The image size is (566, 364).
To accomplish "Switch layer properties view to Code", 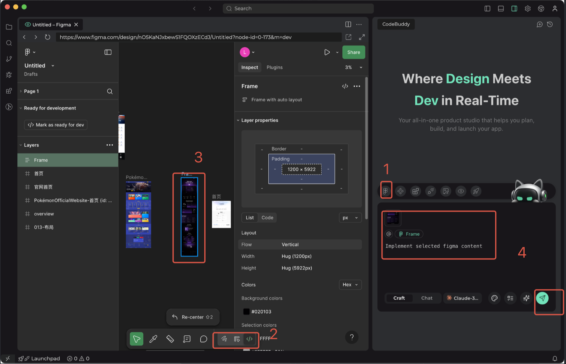I will tap(267, 218).
